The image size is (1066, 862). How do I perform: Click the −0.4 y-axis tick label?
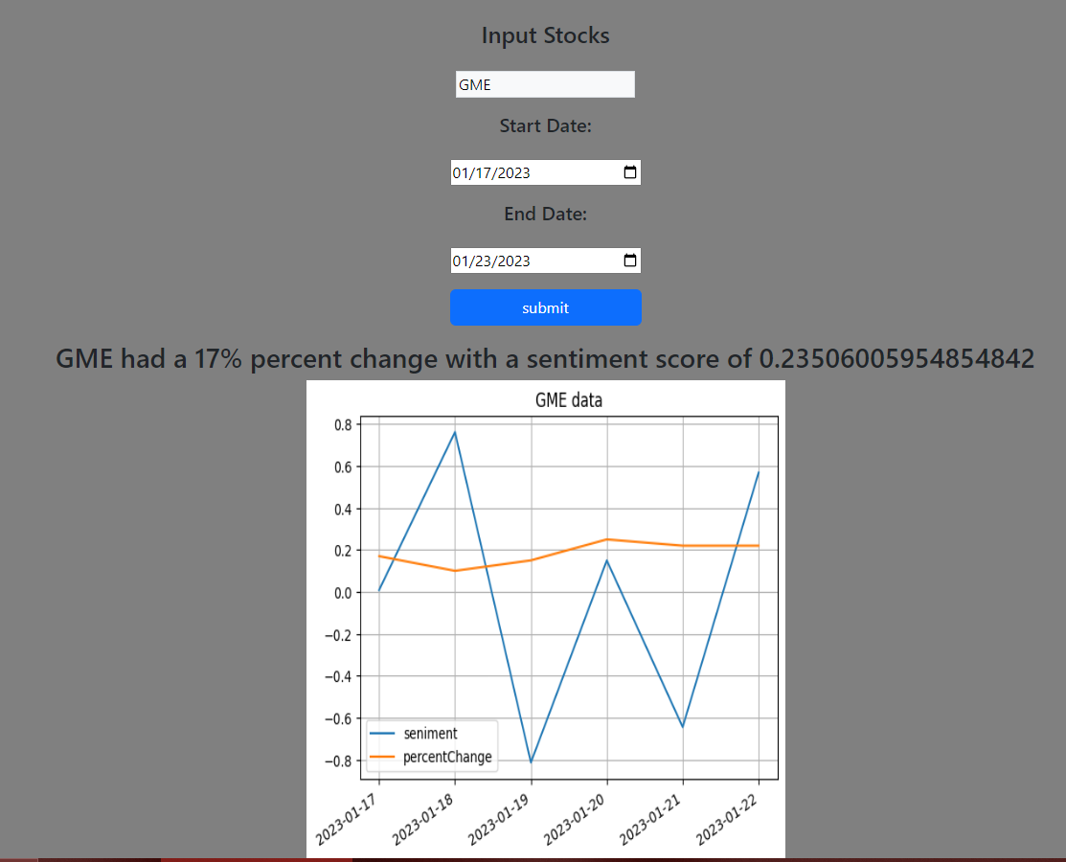(x=338, y=676)
